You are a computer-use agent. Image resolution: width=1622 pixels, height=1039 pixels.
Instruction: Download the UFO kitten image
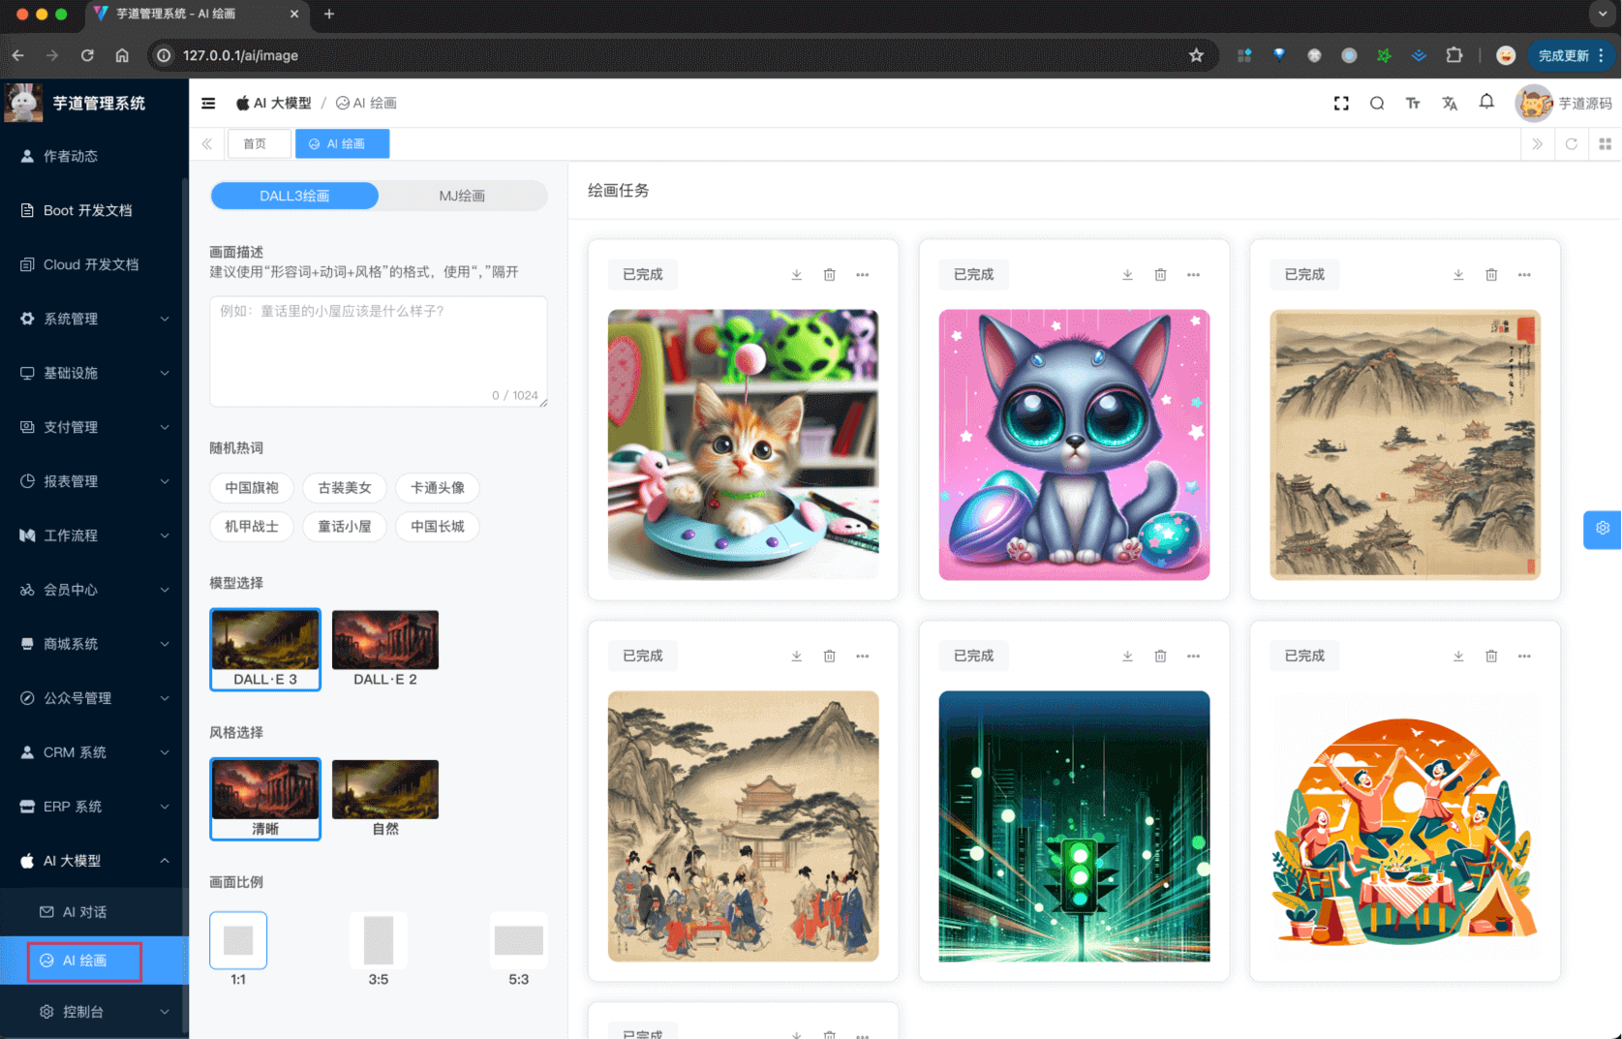tap(796, 274)
